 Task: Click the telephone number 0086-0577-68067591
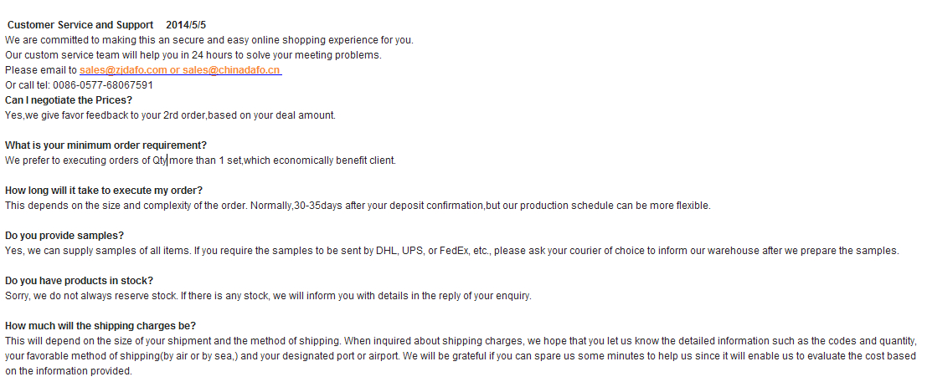(103, 85)
